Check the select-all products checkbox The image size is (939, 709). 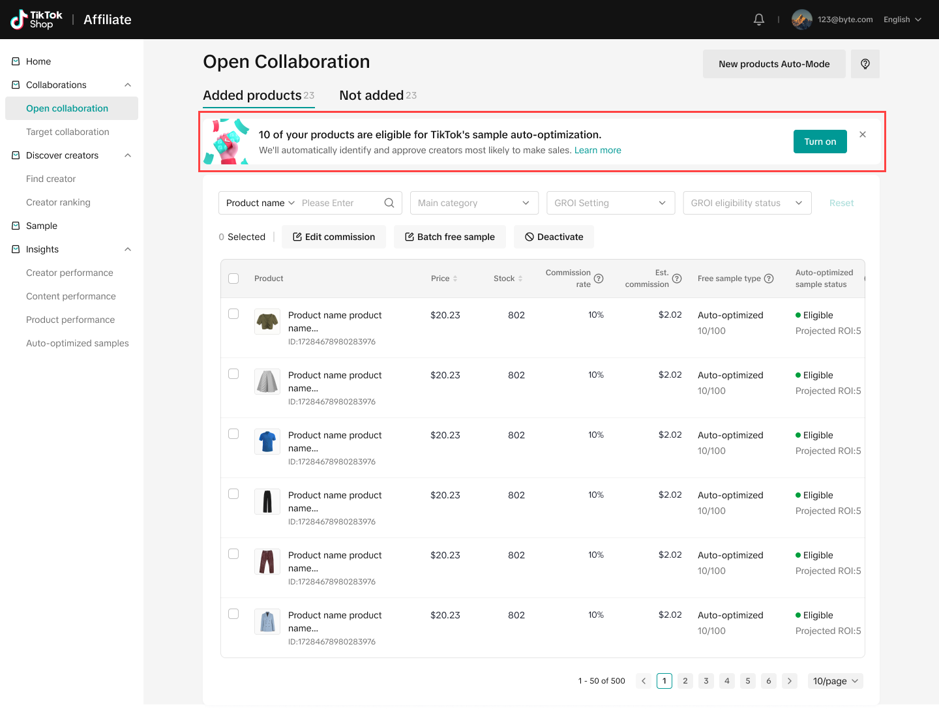(x=233, y=279)
